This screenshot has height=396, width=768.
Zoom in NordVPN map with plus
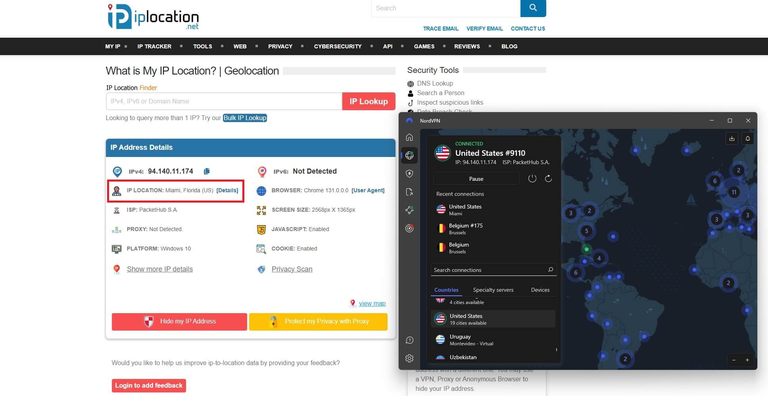point(747,360)
